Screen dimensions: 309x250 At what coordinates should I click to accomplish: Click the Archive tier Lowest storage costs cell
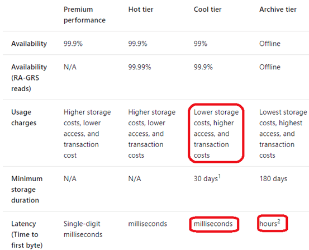tap(283, 134)
